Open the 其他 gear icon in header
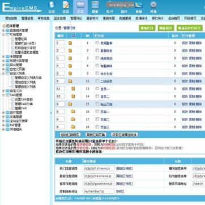The image size is (205, 205). pos(153,5)
